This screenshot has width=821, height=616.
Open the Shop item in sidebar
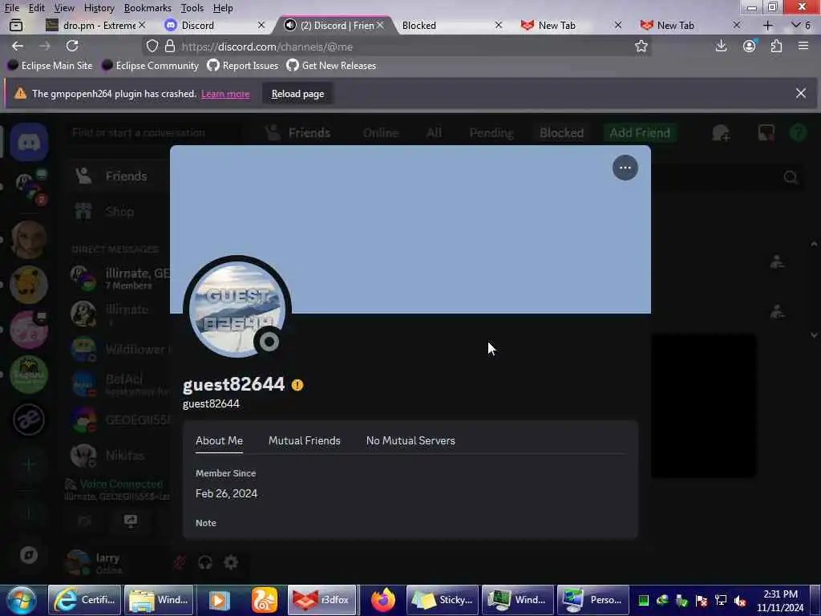click(120, 212)
